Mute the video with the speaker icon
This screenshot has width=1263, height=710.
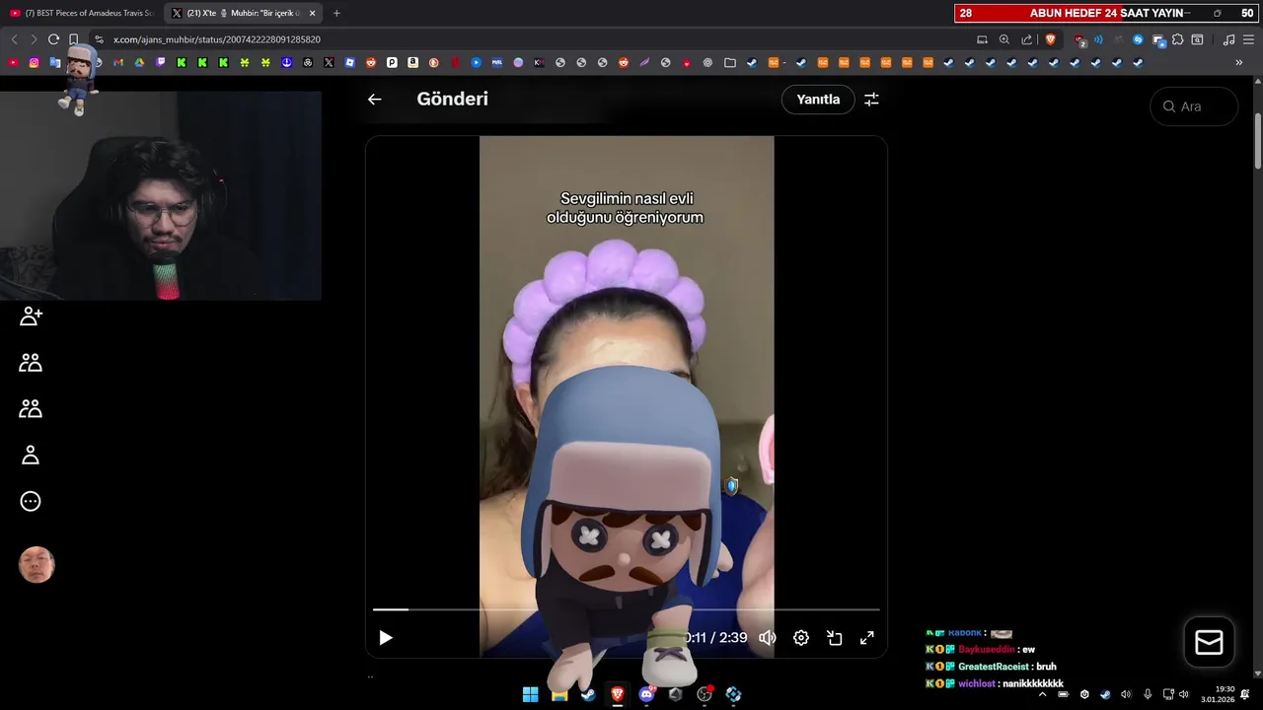coord(767,638)
